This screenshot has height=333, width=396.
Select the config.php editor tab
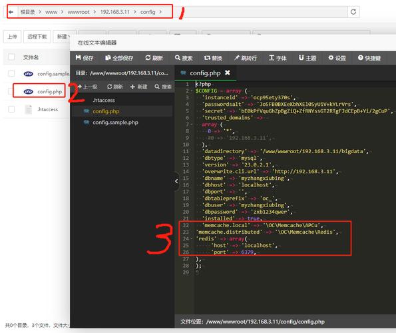pyautogui.click(x=205, y=73)
